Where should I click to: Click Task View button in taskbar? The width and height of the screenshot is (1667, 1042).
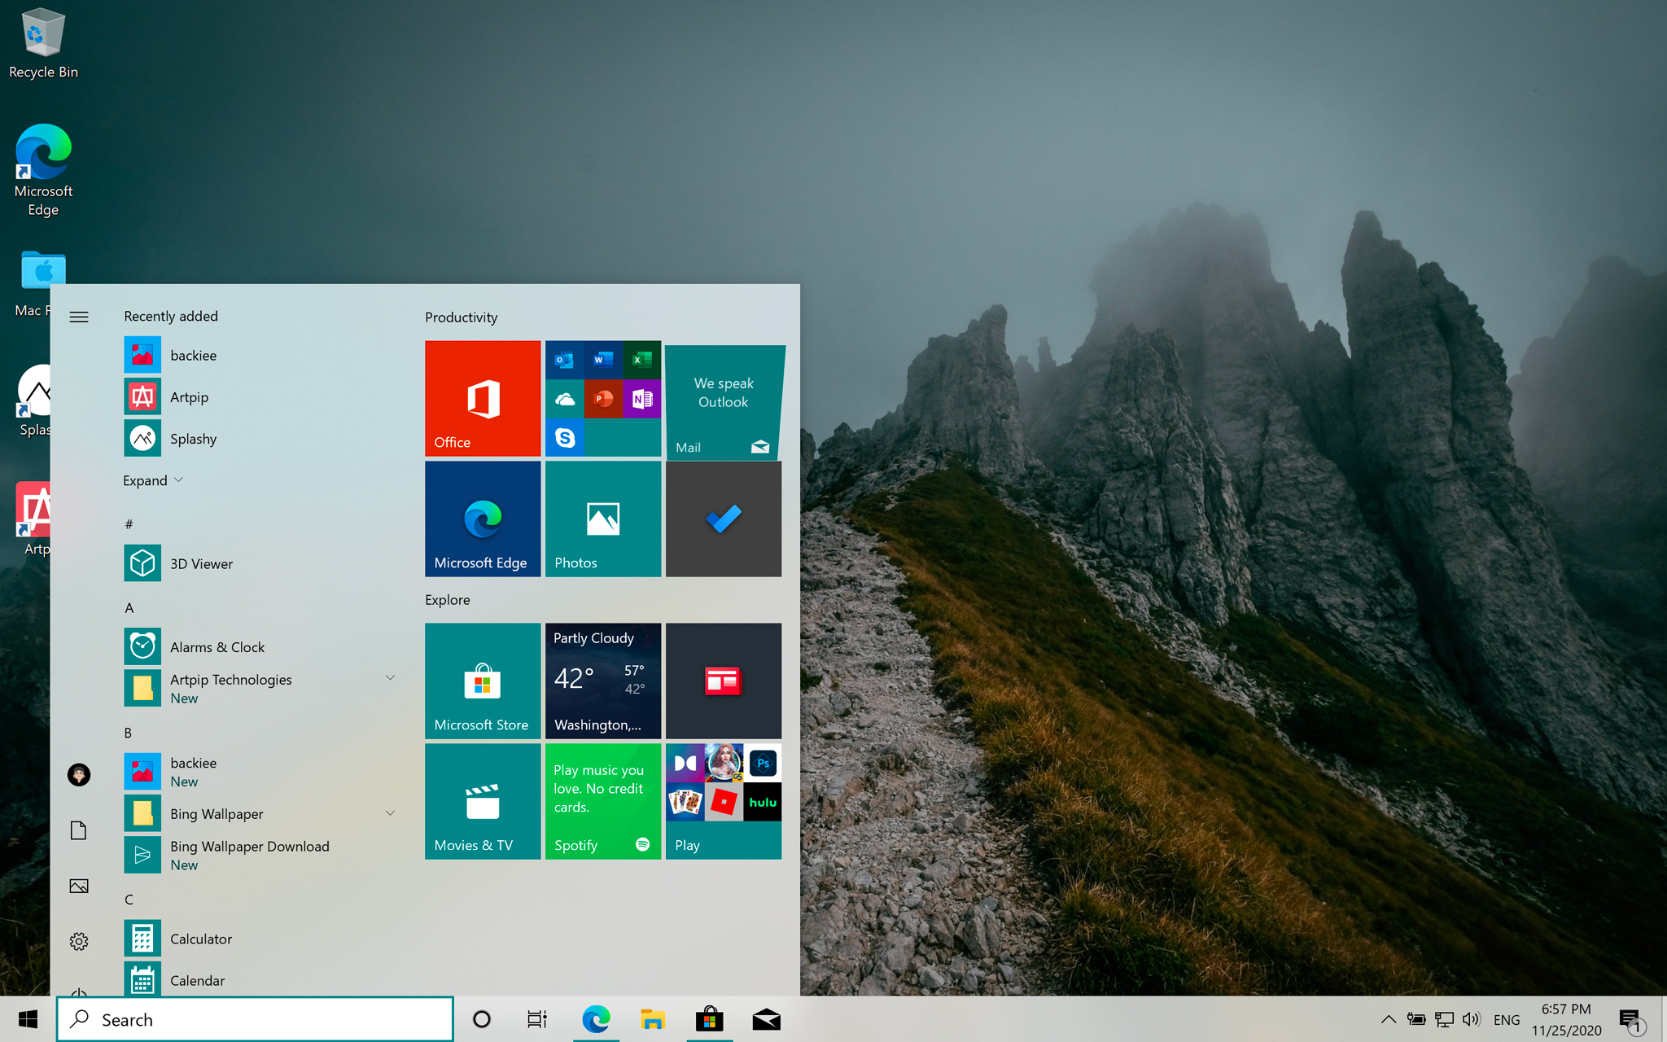536,1018
